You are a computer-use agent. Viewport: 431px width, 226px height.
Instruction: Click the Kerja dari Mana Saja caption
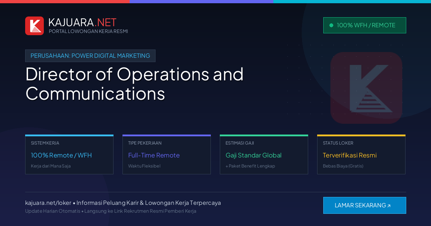[51, 166]
